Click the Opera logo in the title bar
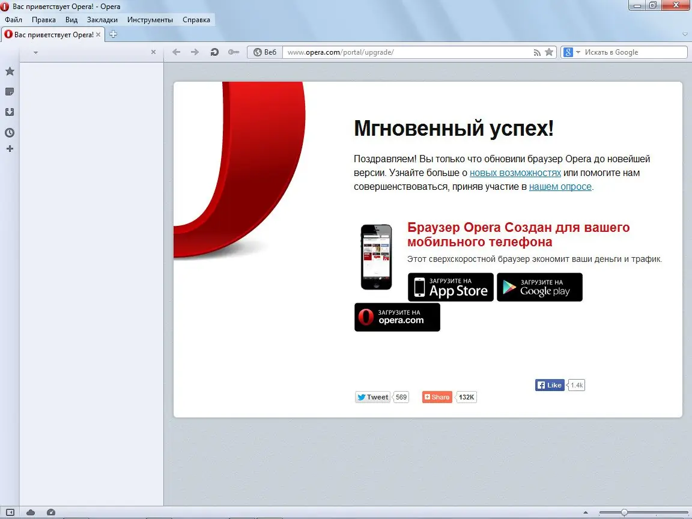692x519 pixels. coord(5,7)
